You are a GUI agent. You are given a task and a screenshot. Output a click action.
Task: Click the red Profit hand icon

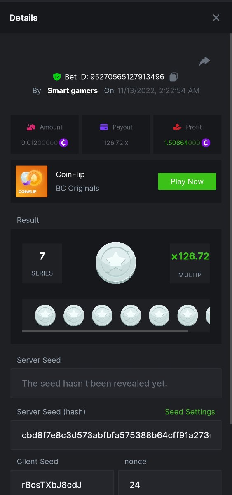177,127
